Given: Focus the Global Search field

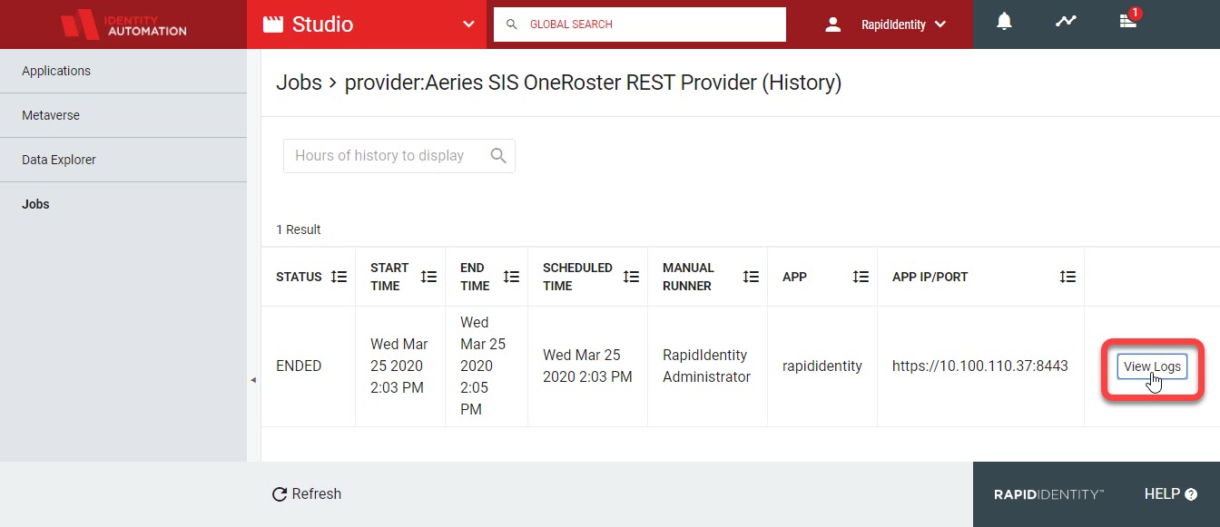Looking at the screenshot, I should (x=640, y=24).
